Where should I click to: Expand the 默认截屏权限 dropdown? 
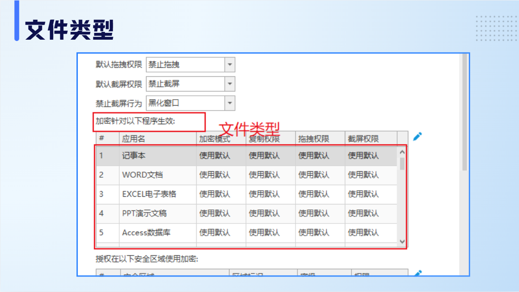coord(230,84)
